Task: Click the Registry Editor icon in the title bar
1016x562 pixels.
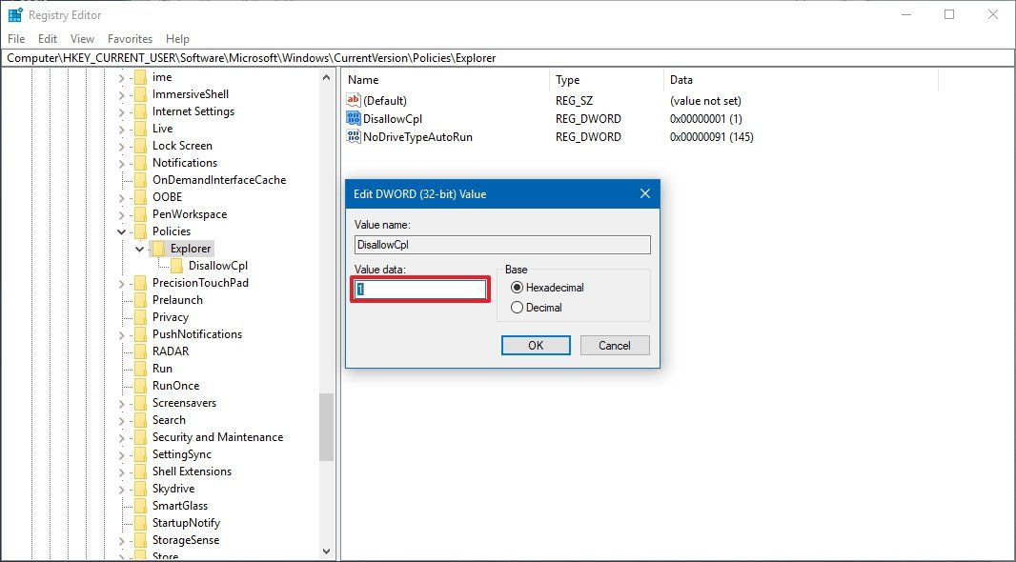Action: [14, 14]
